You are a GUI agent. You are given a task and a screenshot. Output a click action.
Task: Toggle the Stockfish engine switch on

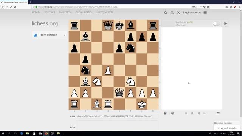(216, 23)
